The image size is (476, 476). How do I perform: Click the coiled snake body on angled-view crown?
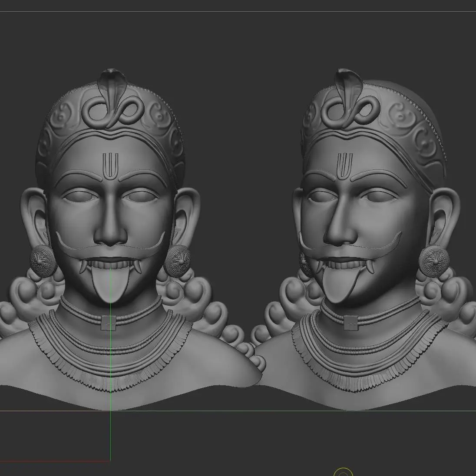350,111
